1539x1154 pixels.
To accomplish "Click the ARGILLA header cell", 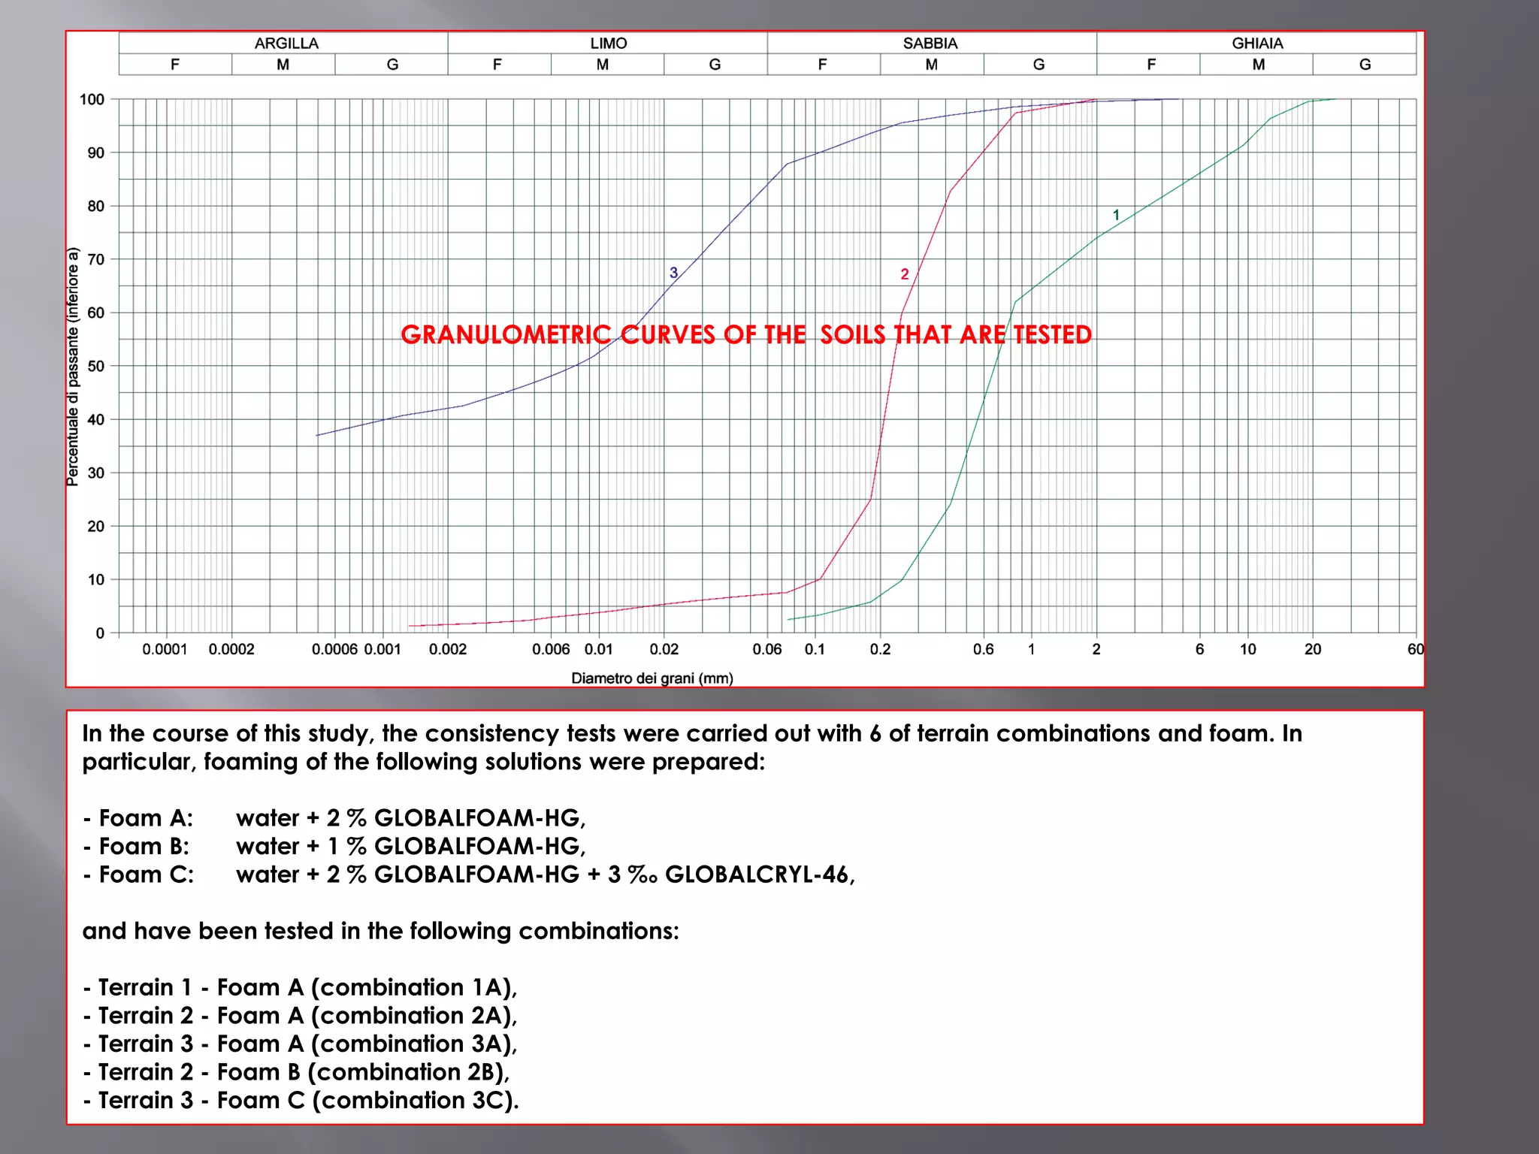I will coord(286,44).
